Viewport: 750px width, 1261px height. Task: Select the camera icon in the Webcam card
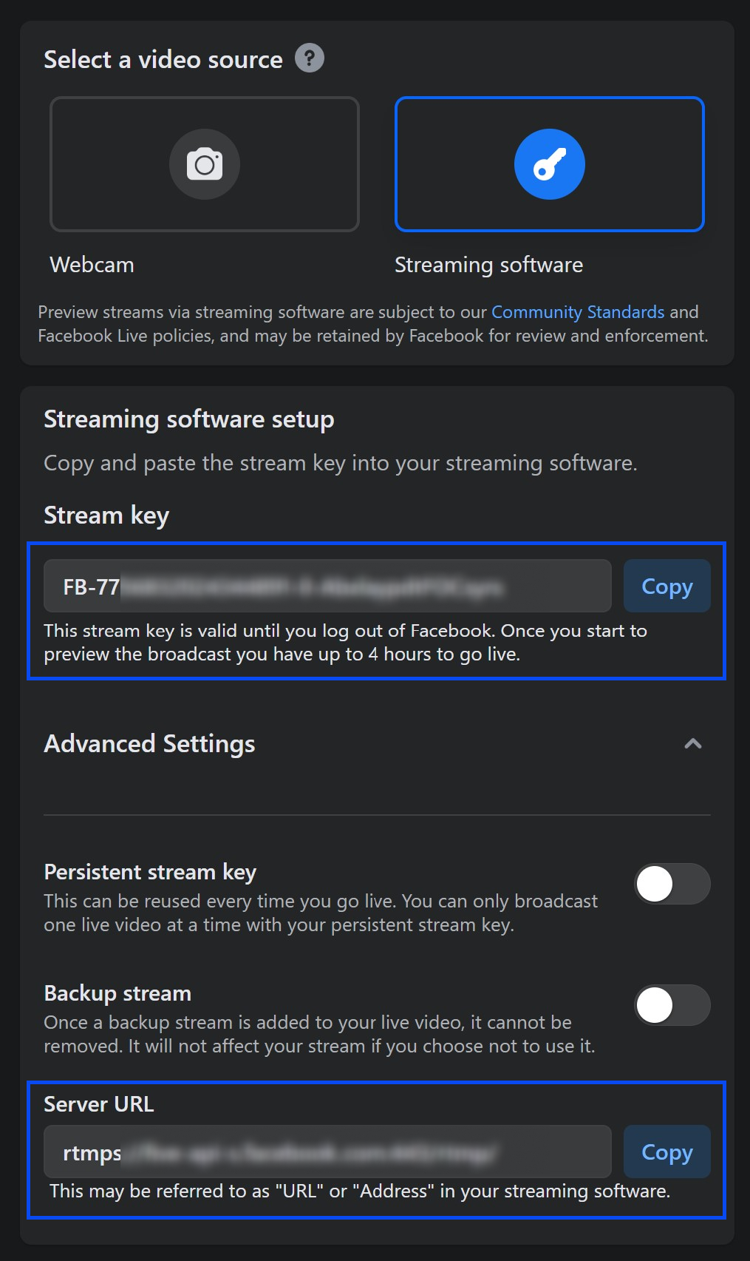(x=205, y=163)
